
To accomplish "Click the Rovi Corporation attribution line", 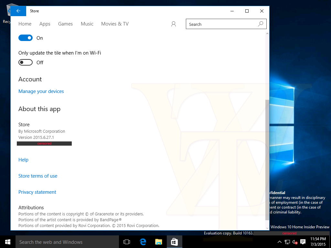I will pyautogui.click(x=89, y=225).
